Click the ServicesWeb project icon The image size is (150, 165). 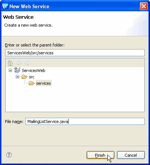tap(17, 70)
